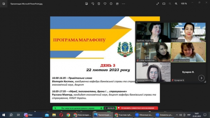Enter full screen with the diagonal arrows icon
This screenshot has height=118, width=210.
[157, 4]
